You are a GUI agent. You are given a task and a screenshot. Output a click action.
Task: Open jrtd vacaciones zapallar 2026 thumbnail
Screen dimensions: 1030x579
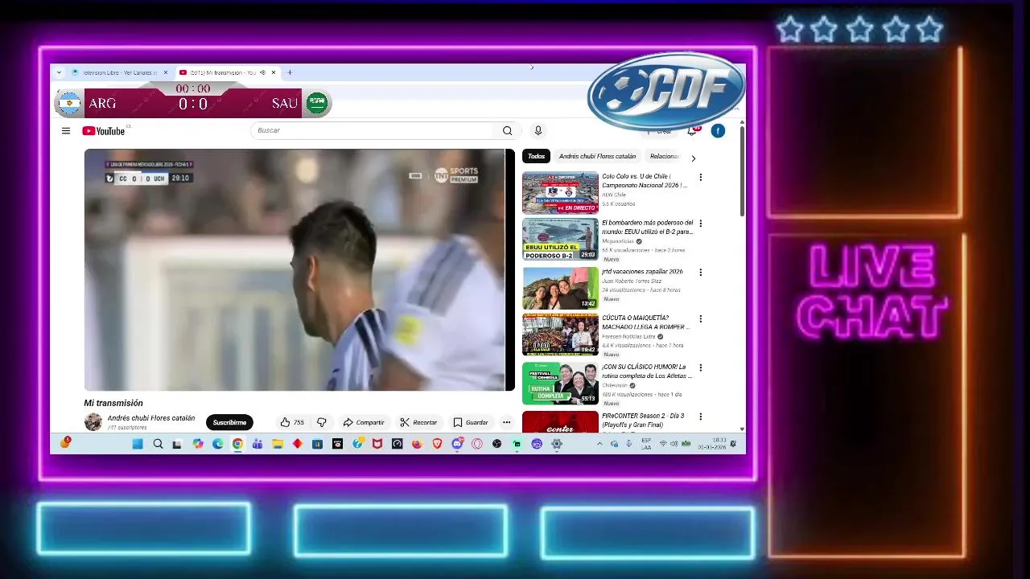pyautogui.click(x=560, y=288)
